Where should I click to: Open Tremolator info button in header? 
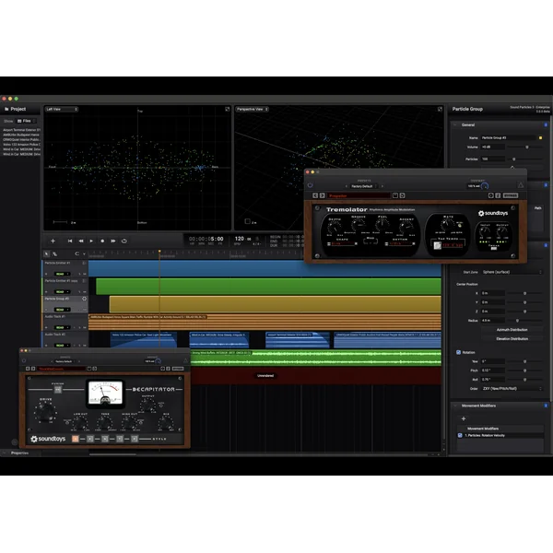[x=498, y=195]
